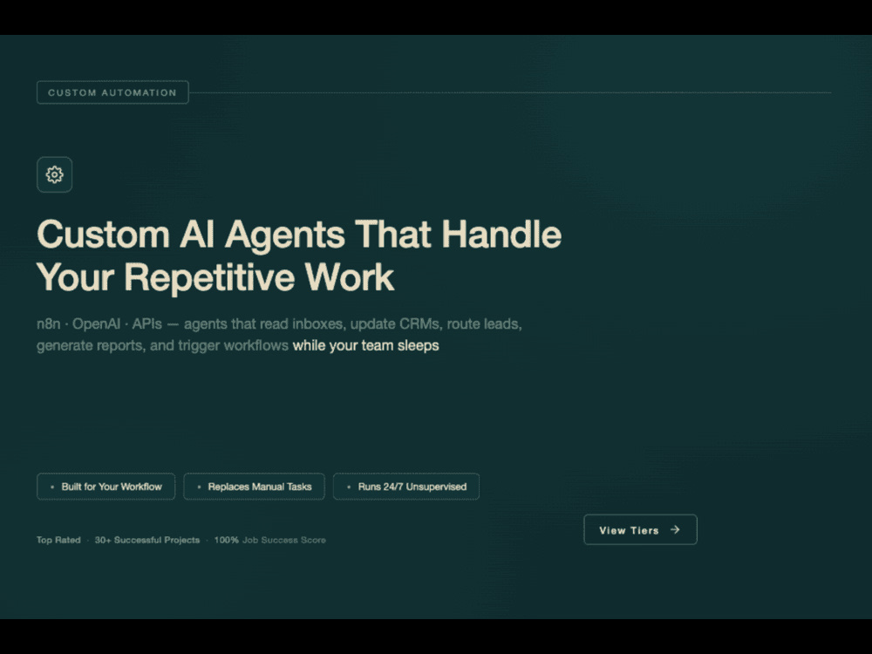Click the gear settings icon
Viewport: 872px width, 654px height.
click(54, 174)
